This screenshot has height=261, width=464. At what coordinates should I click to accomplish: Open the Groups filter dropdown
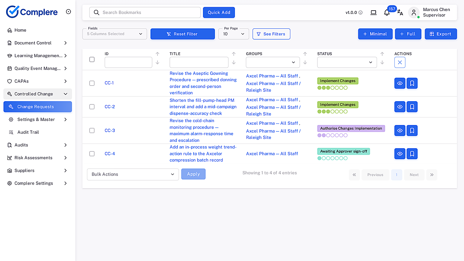click(x=273, y=63)
